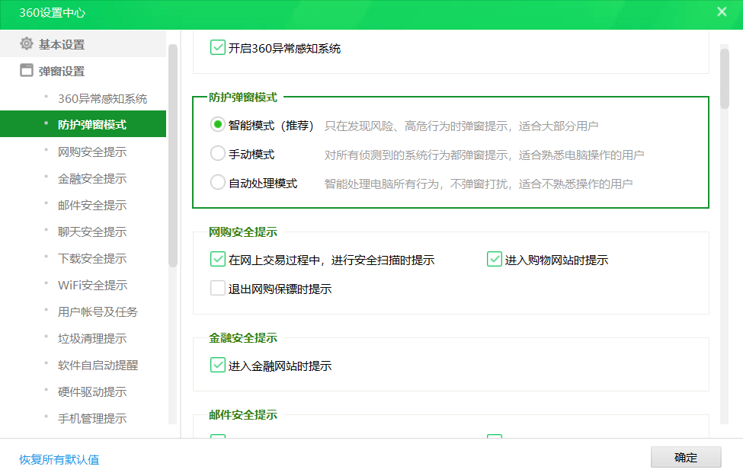
Task: Toggle 开启360异常感知系统 checkbox
Action: coord(217,47)
